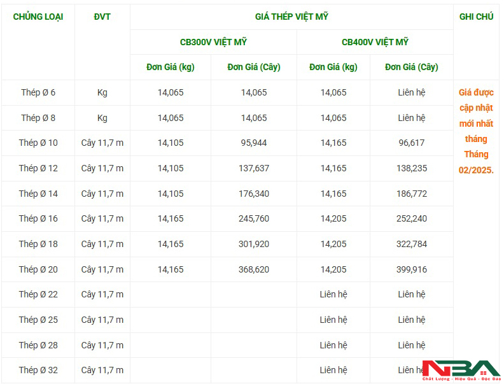
Task: Select the CB400V VIỆT MỸ subheader
Action: [375, 42]
